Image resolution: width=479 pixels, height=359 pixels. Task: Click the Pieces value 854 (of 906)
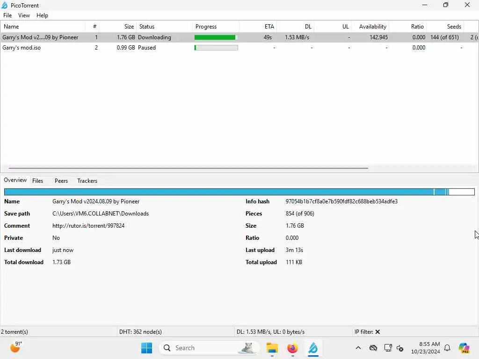(x=300, y=214)
